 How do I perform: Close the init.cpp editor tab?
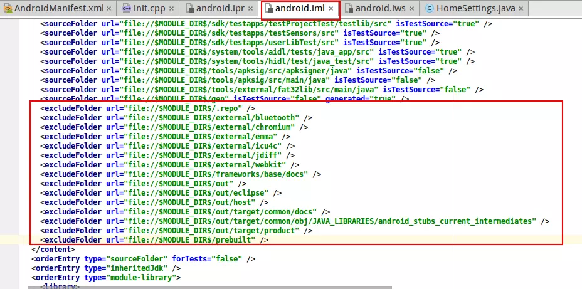(x=172, y=9)
